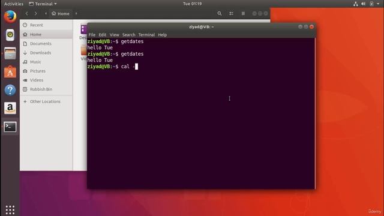Select the Terminal icon in dock
The image size is (384, 216).
tap(10, 127)
